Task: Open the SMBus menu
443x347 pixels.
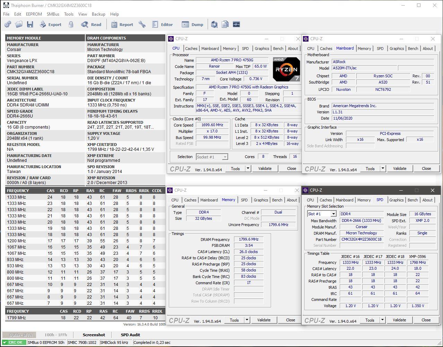Action: pos(53,14)
